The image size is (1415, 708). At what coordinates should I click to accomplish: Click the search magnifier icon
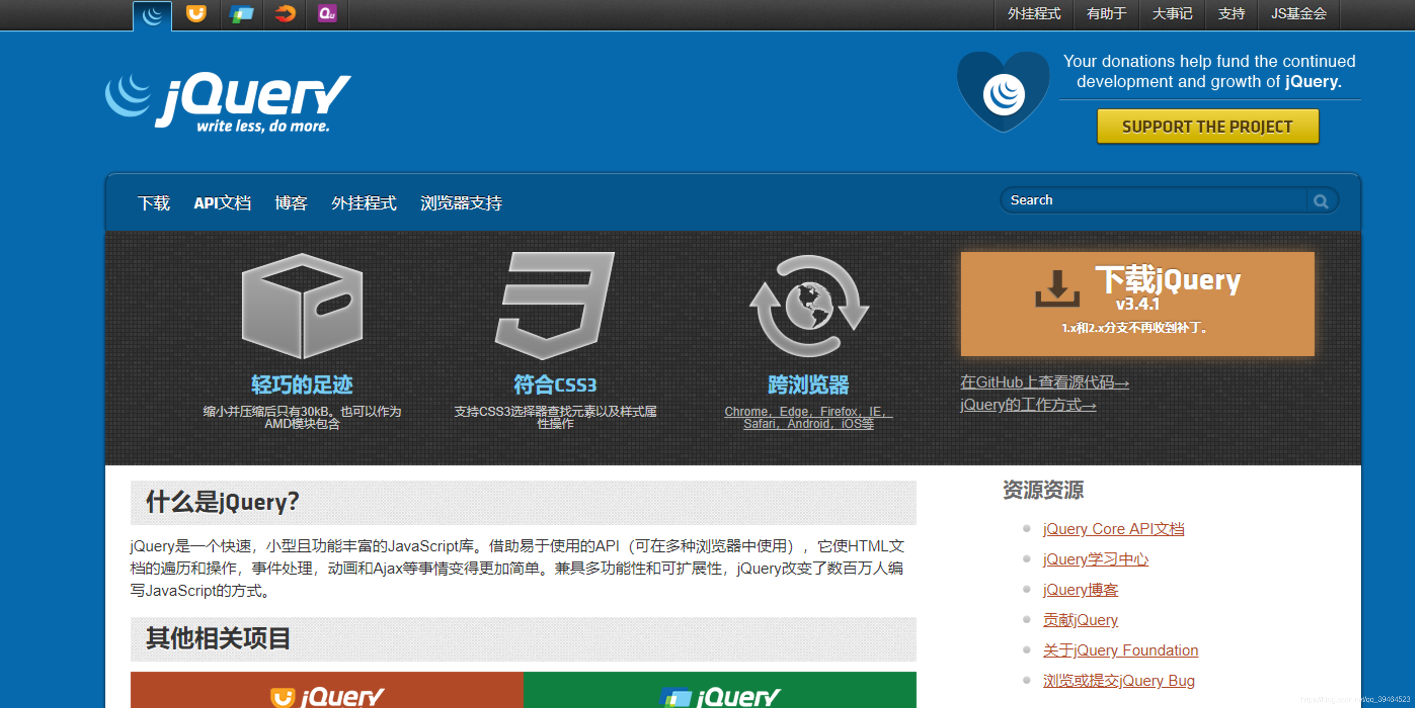pyautogui.click(x=1320, y=201)
